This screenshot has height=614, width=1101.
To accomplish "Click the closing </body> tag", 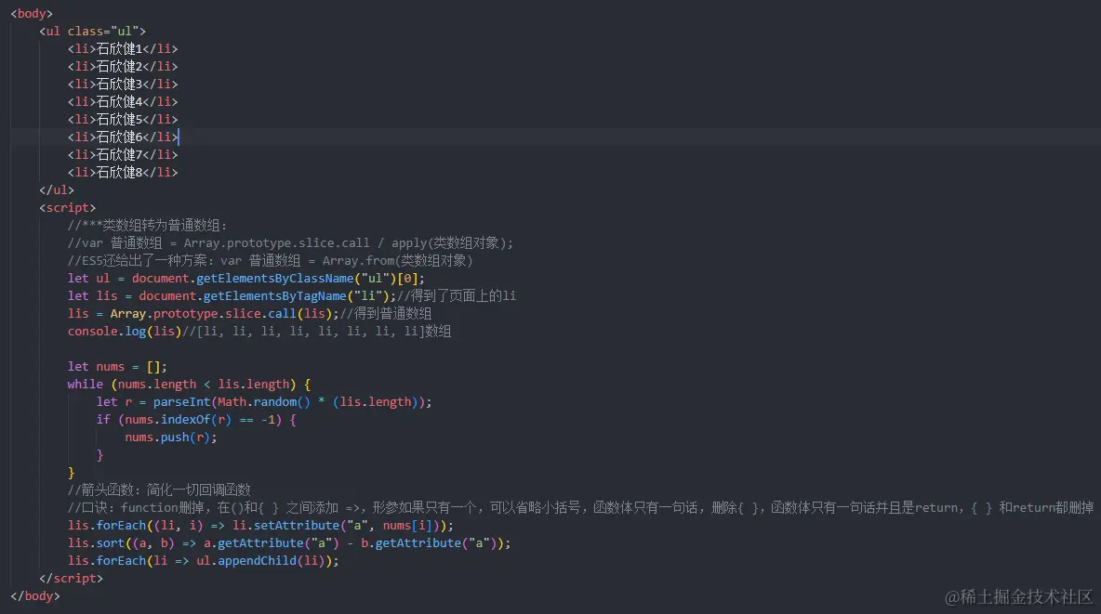I will point(35,595).
